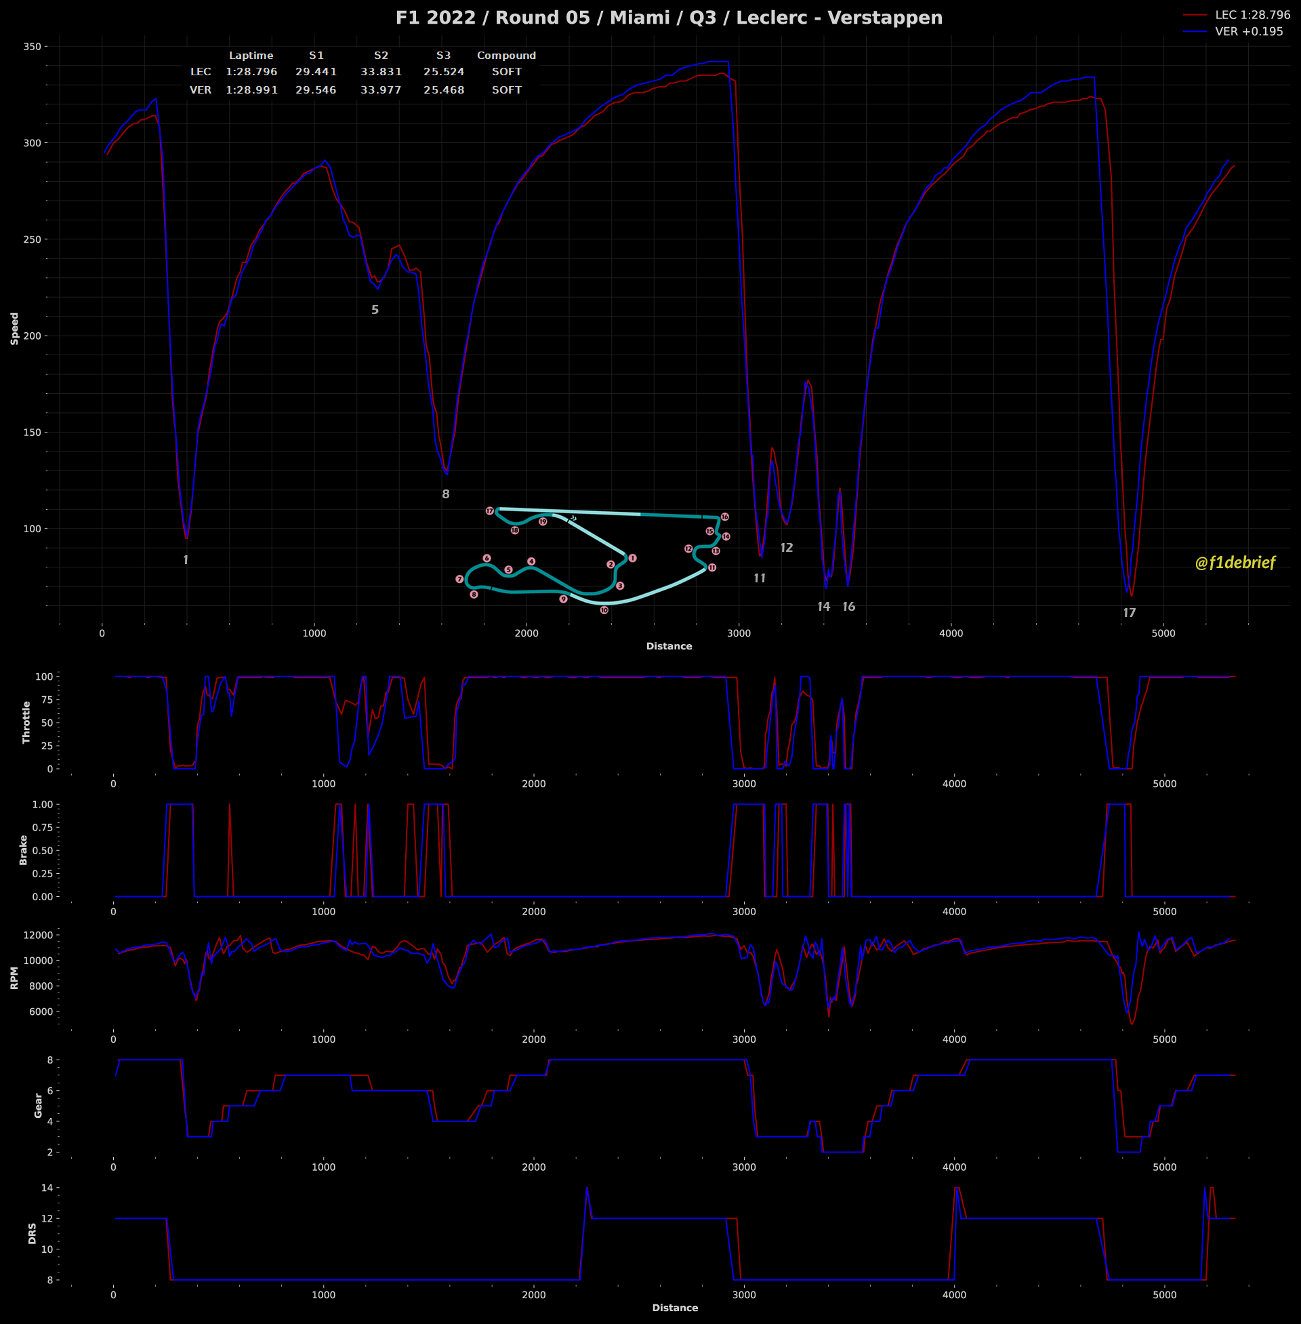Click corner 8 label on speed chart
The width and height of the screenshot is (1301, 1324).
(x=445, y=494)
